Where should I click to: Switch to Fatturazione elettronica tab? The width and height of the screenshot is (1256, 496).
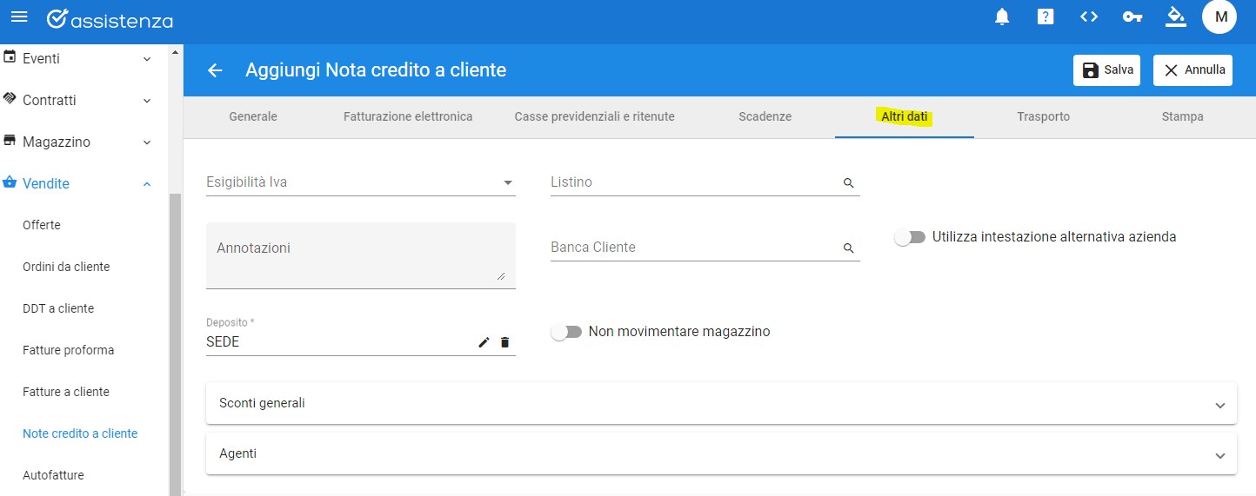point(408,116)
